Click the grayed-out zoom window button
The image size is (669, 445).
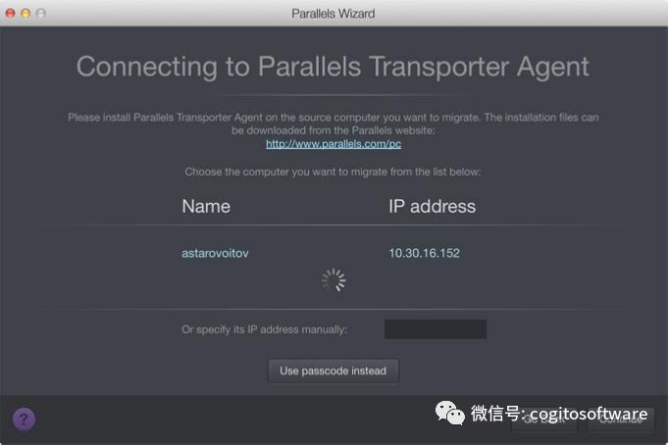click(41, 13)
